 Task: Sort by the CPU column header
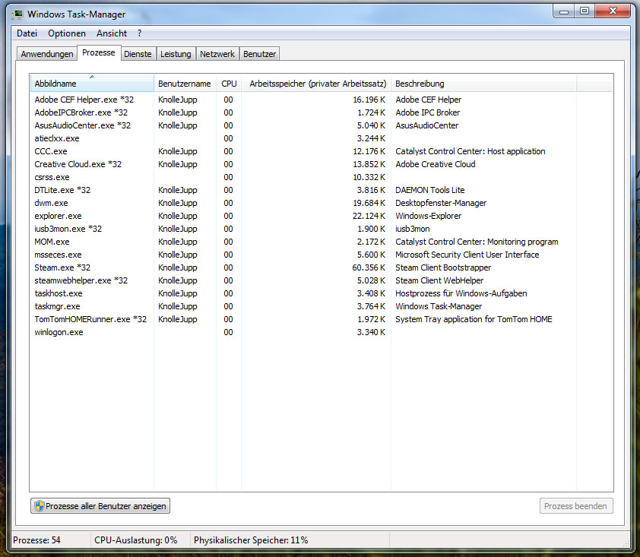click(x=229, y=84)
